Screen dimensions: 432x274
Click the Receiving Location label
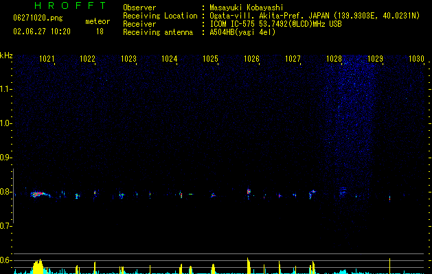coord(160,16)
